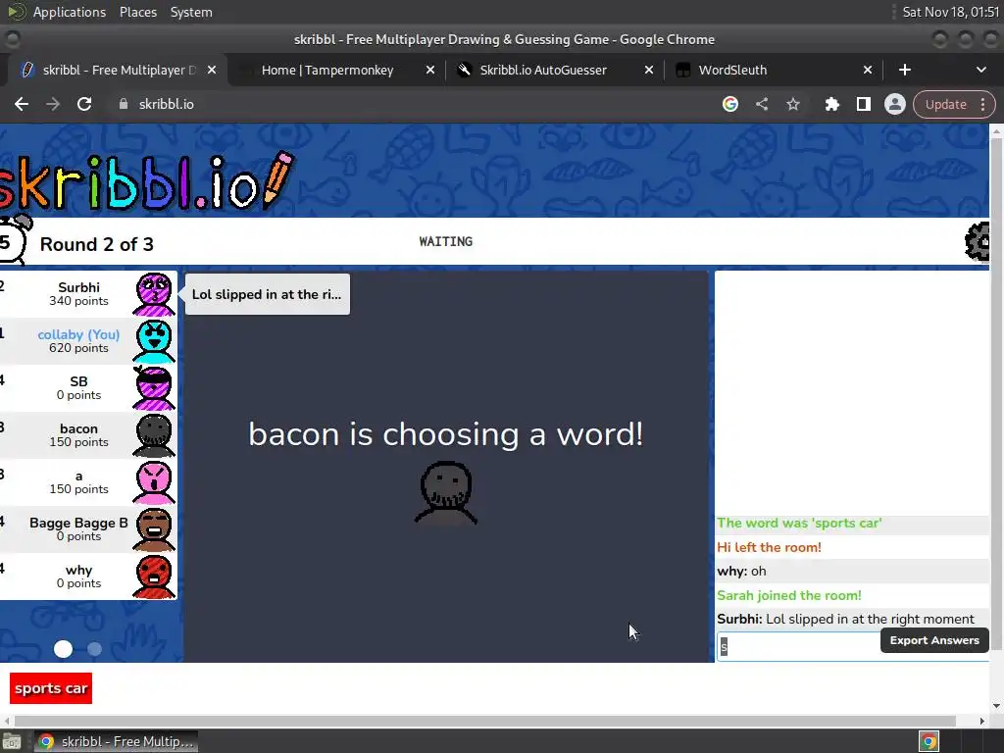Click the WAITING status text
Screen dimensions: 1004x753
point(446,241)
